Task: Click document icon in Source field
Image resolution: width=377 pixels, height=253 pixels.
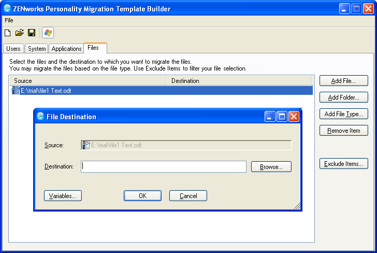Action: click(x=85, y=145)
